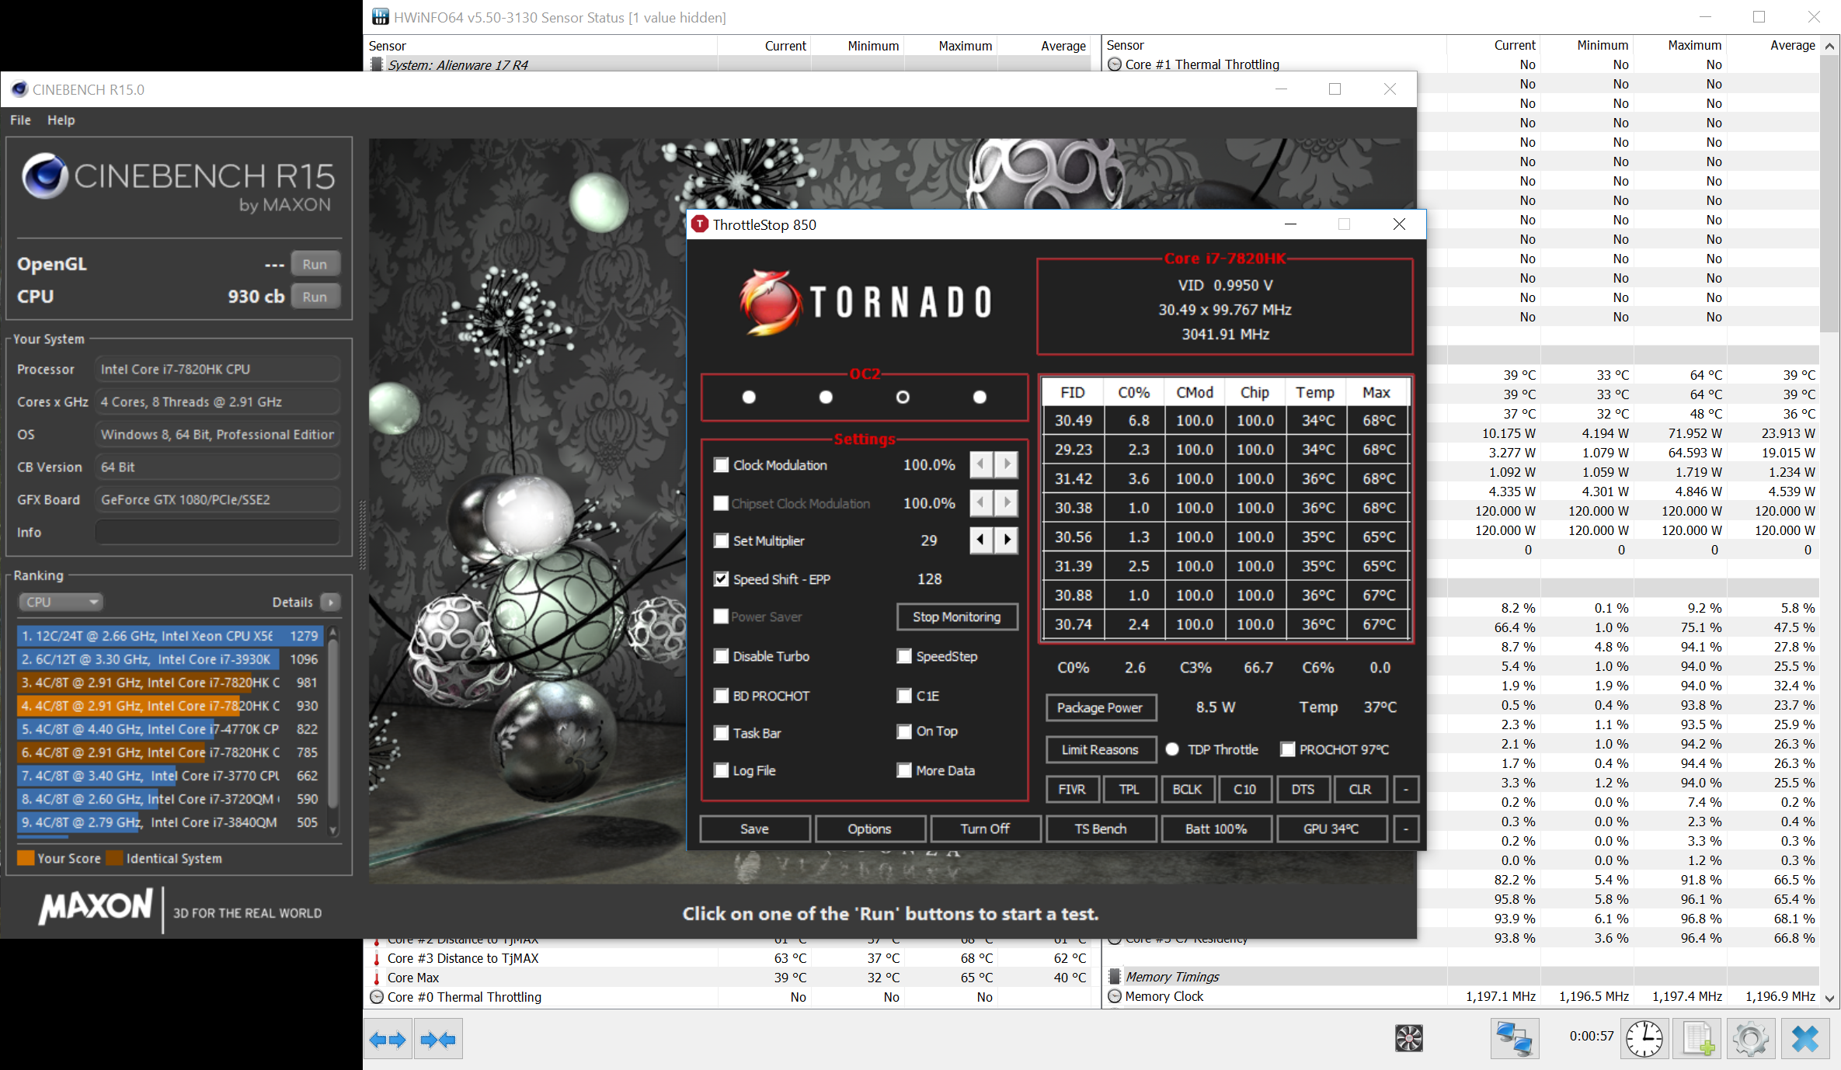Viewport: 1841px width, 1070px height.
Task: Open HWiNFO fan control icon
Action: 1408,1038
